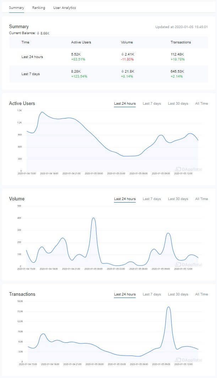Show Transactions chart for Last 7 days
Screen dimensions: 217x378
click(152, 294)
